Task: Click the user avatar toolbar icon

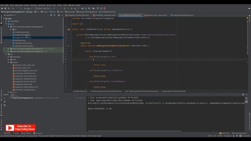Action: point(105,8)
